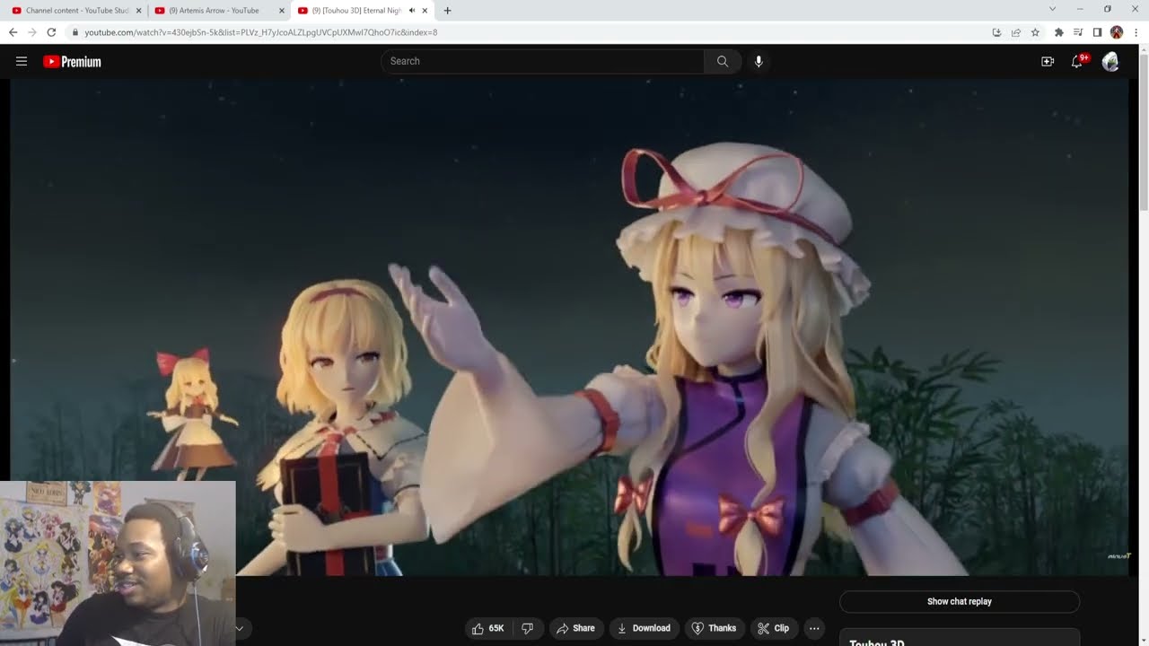Close the Touhou 3D tab
Viewport: 1149px width, 646px height.
(425, 11)
